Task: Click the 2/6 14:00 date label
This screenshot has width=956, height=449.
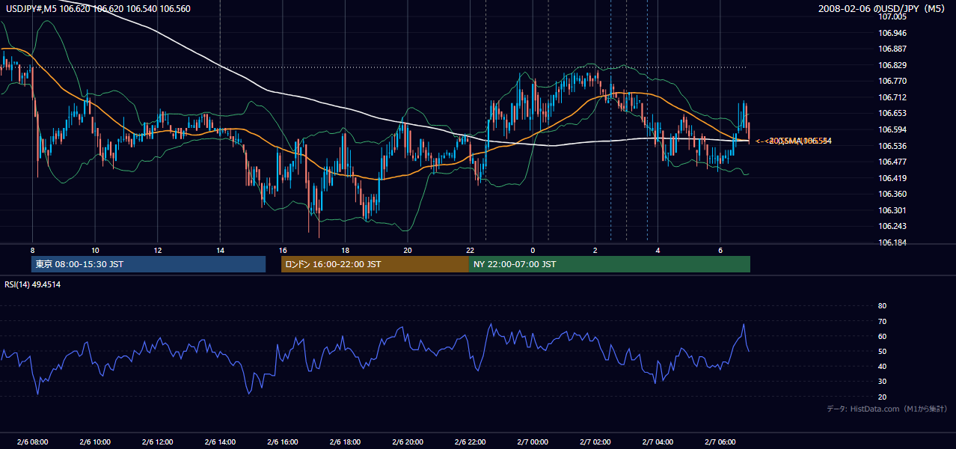Action: click(220, 442)
